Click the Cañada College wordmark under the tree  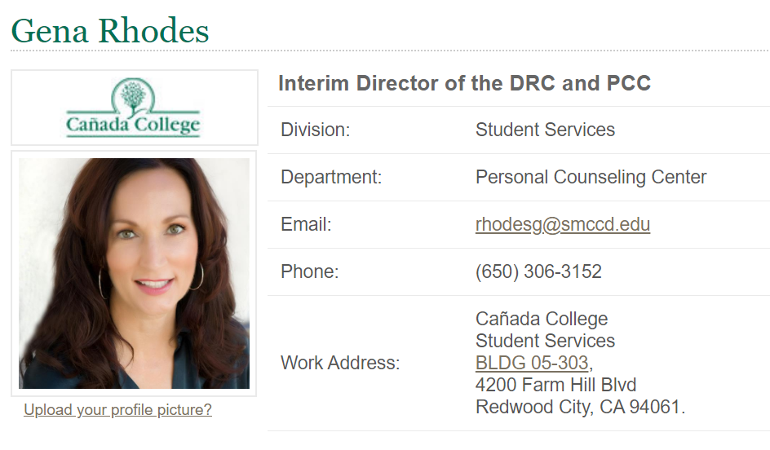pyautogui.click(x=133, y=125)
